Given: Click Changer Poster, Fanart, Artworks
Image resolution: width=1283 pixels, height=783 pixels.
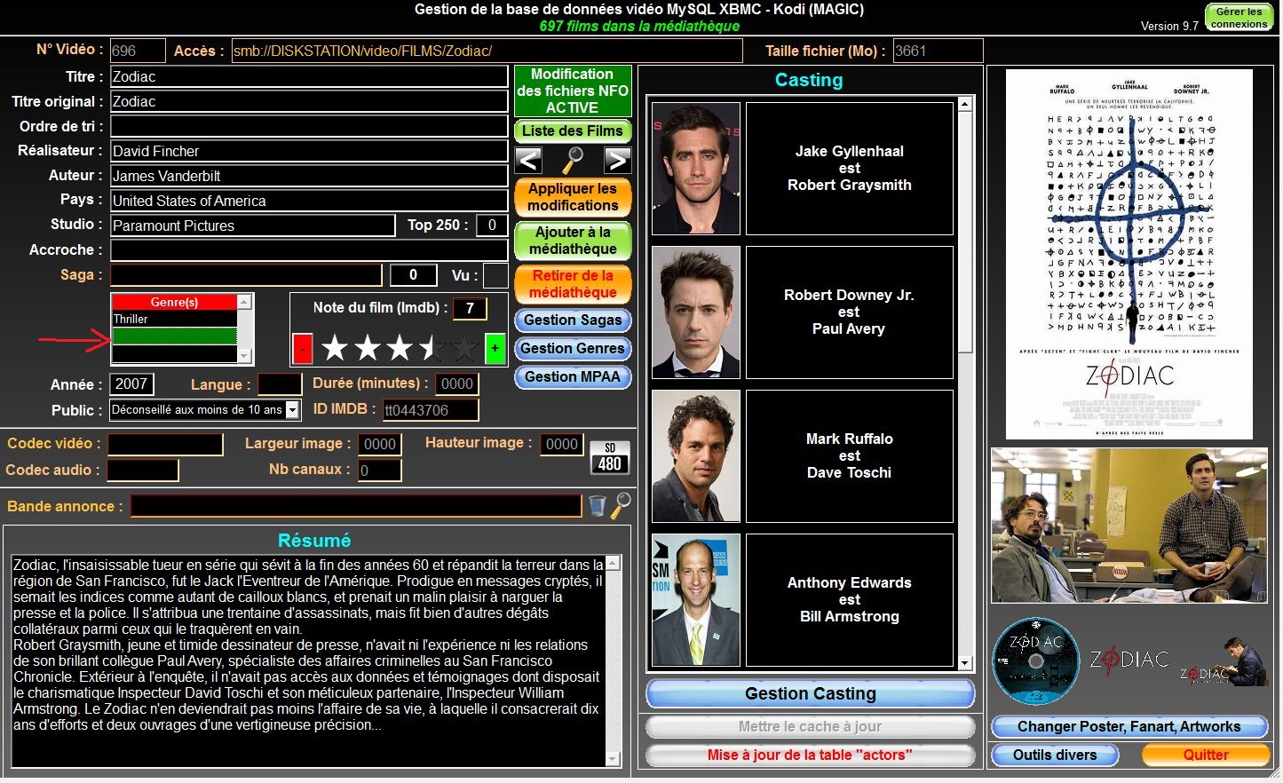Looking at the screenshot, I should tap(1129, 727).
